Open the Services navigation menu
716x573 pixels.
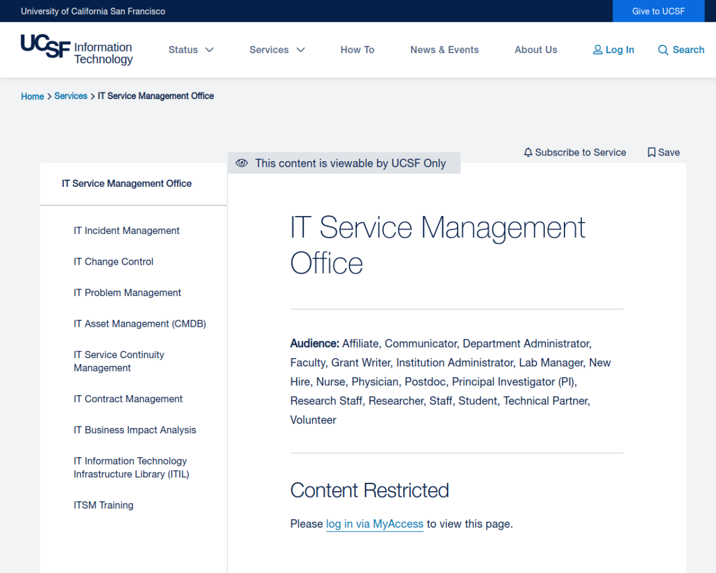pyautogui.click(x=269, y=50)
